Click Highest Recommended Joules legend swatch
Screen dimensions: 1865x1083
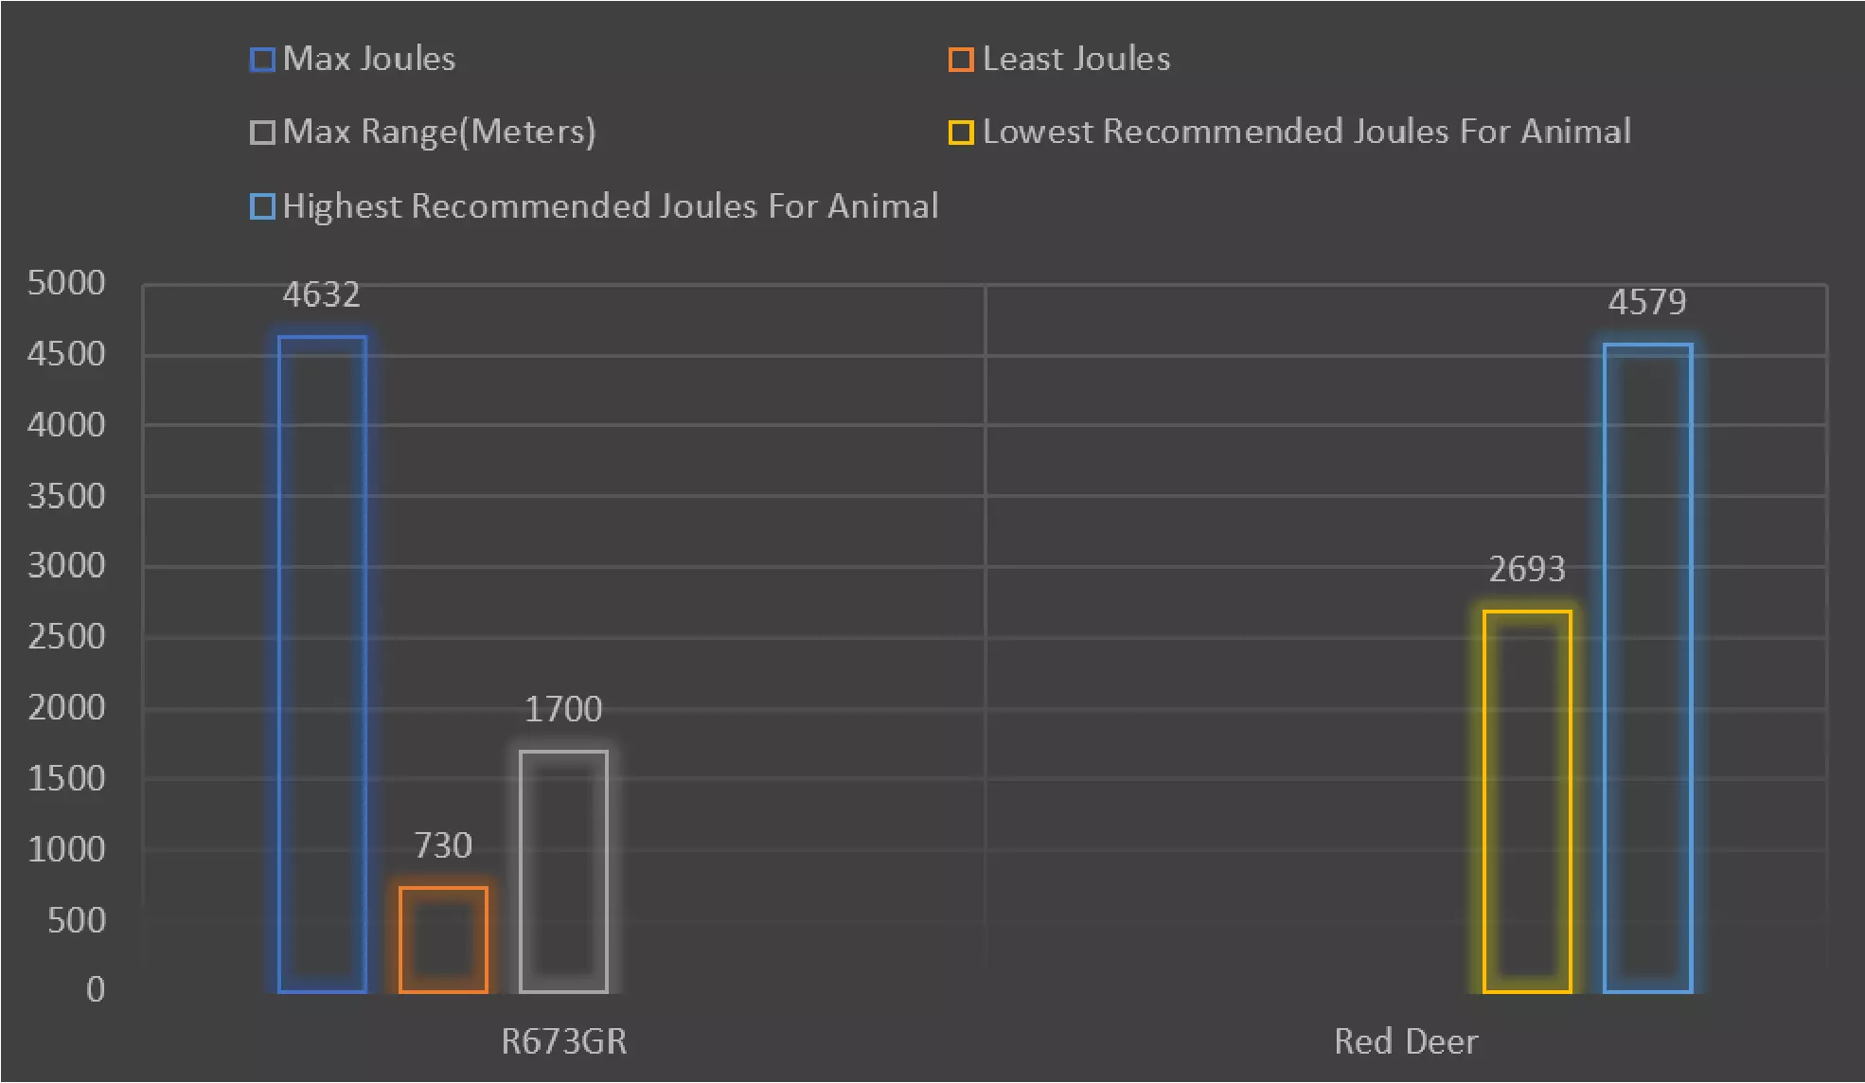pyautogui.click(x=262, y=206)
